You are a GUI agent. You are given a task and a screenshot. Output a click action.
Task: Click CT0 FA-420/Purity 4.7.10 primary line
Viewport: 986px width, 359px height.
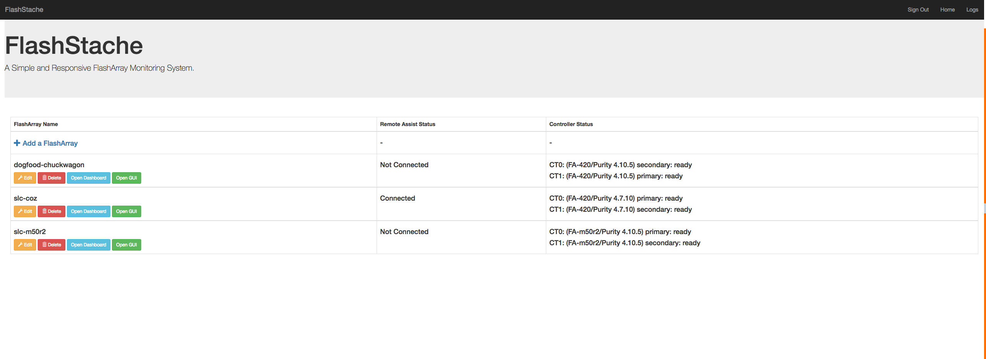click(x=616, y=198)
